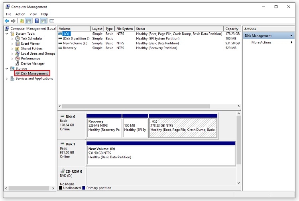
Task: Open the View menu
Action: click(x=33, y=14)
